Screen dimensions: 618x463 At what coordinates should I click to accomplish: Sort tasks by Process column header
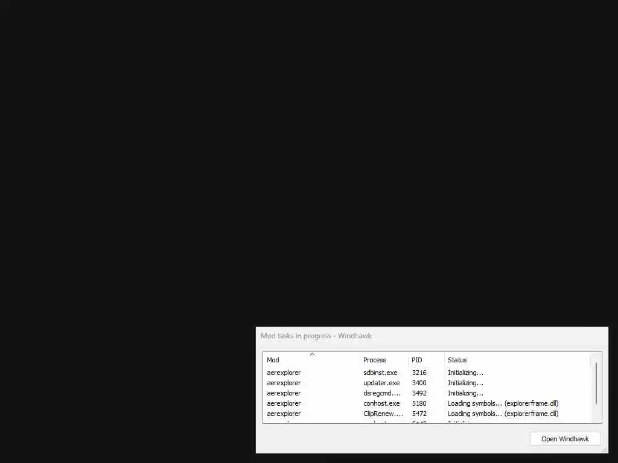(x=384, y=360)
